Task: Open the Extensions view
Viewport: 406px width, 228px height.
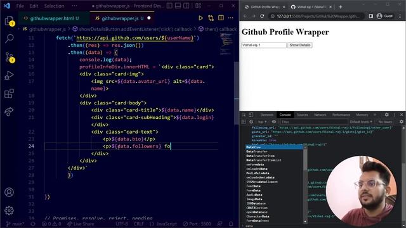Action: coord(9,94)
